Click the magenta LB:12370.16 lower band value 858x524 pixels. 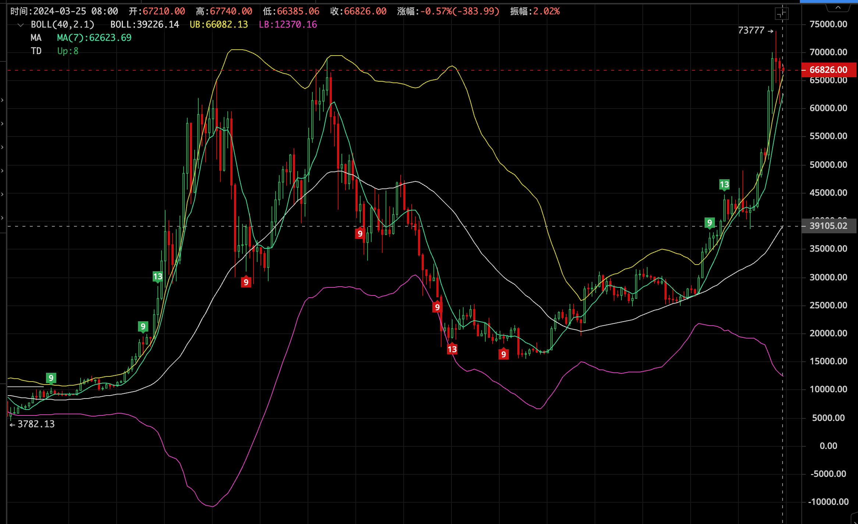point(288,25)
